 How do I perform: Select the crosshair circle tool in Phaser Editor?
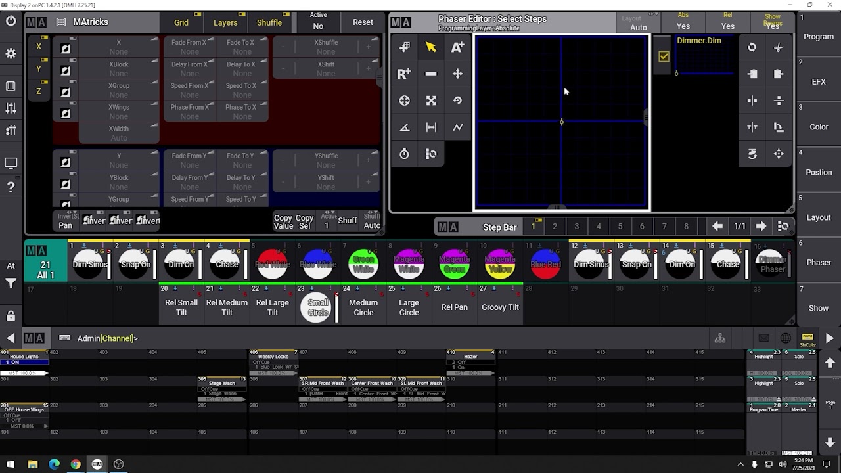(404, 101)
